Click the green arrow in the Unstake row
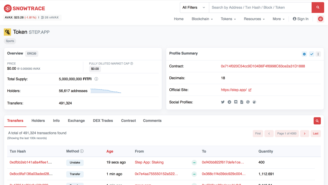The height and width of the screenshot is (185, 328). [x=194, y=162]
